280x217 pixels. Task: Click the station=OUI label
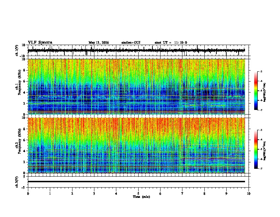pyautogui.click(x=131, y=43)
